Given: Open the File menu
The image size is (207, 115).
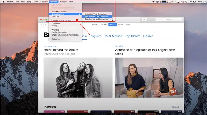Looking at the screenshot, I should 17,2.
